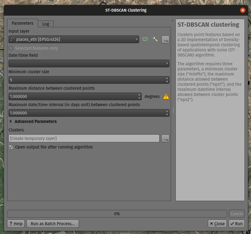251x234 pixels.
Task: Switch to the Log tab
Action: (46, 24)
